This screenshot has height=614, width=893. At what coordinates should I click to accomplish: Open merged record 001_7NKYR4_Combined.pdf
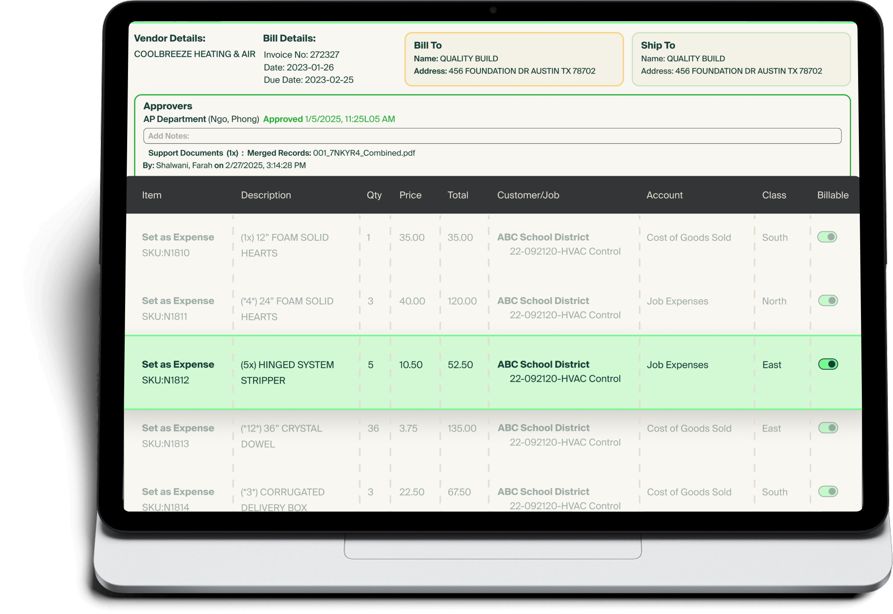364,153
